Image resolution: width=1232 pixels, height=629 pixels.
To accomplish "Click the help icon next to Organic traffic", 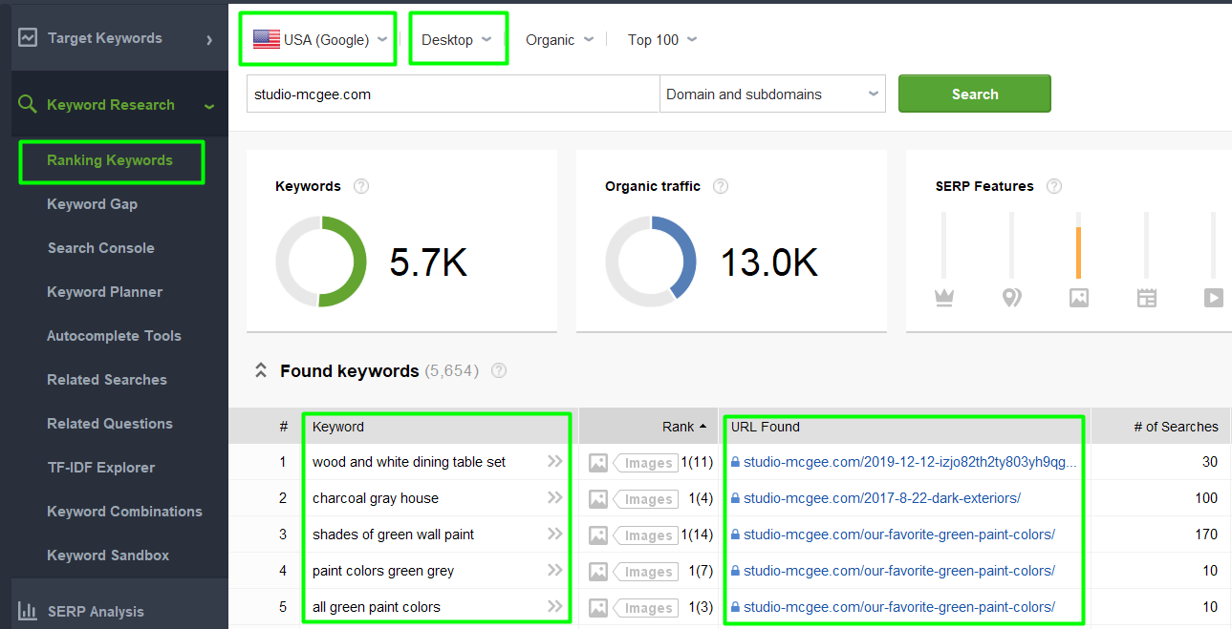I will point(721,186).
